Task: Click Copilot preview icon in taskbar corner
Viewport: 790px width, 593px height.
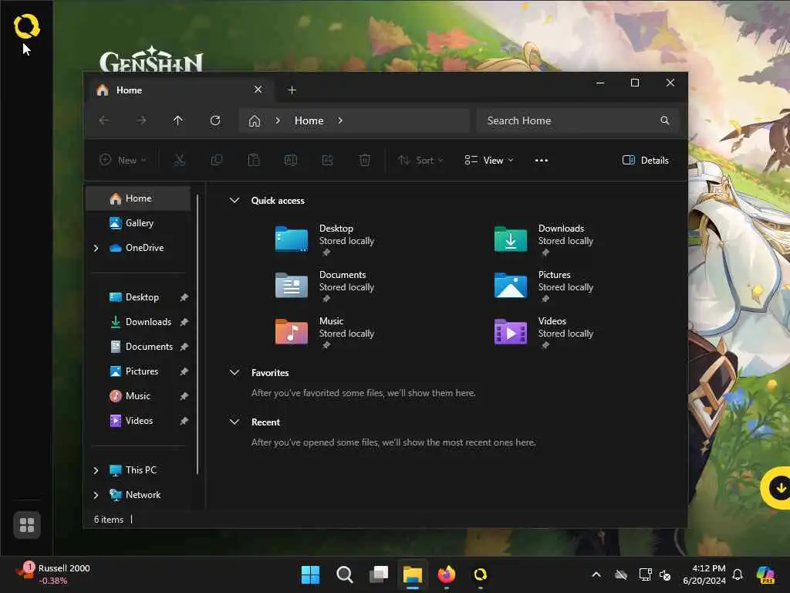Action: 765,574
